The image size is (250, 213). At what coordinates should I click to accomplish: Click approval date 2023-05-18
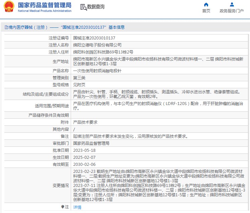(84, 150)
